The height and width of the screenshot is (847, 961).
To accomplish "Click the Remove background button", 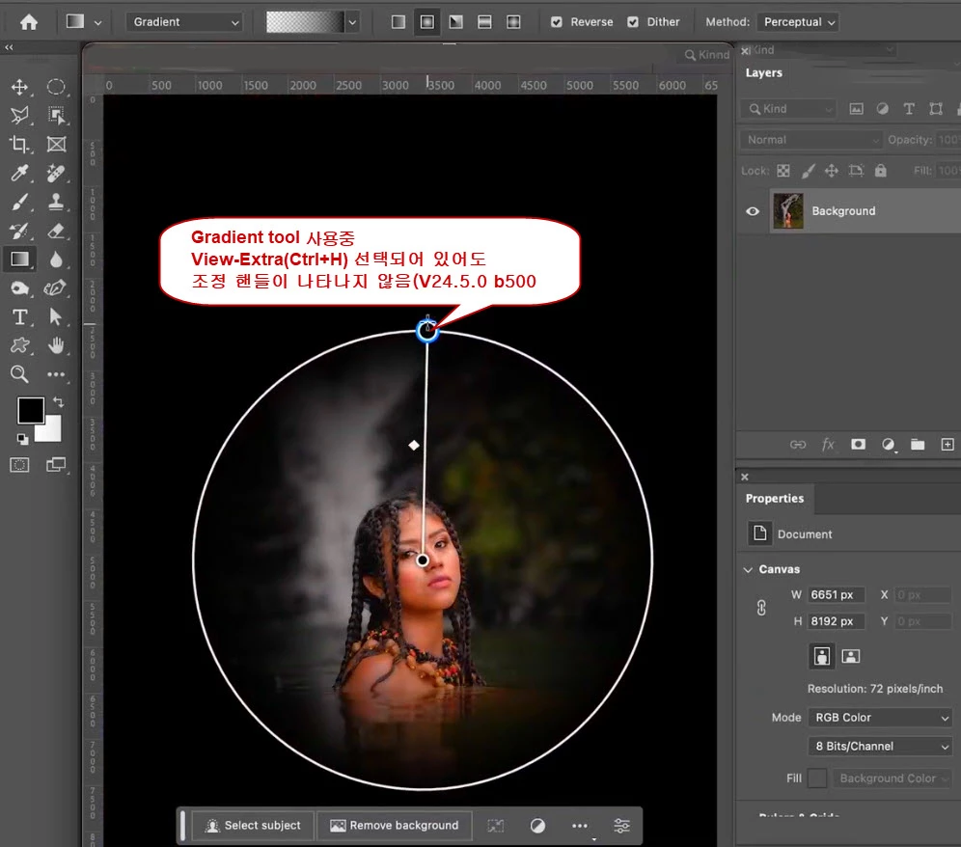I will tap(394, 826).
